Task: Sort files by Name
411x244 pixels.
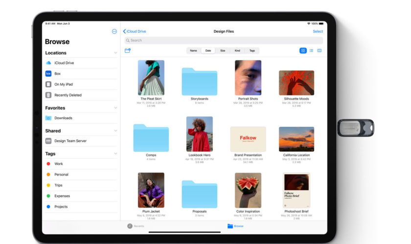Action: [193, 51]
